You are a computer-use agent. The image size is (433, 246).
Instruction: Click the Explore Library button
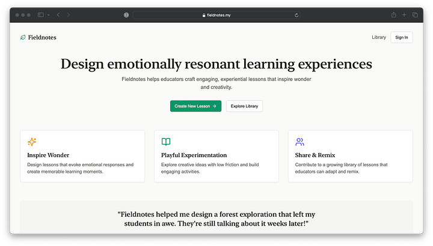[244, 106]
